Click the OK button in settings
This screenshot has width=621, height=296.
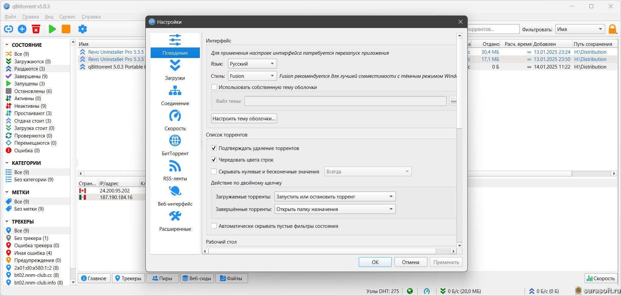point(375,262)
